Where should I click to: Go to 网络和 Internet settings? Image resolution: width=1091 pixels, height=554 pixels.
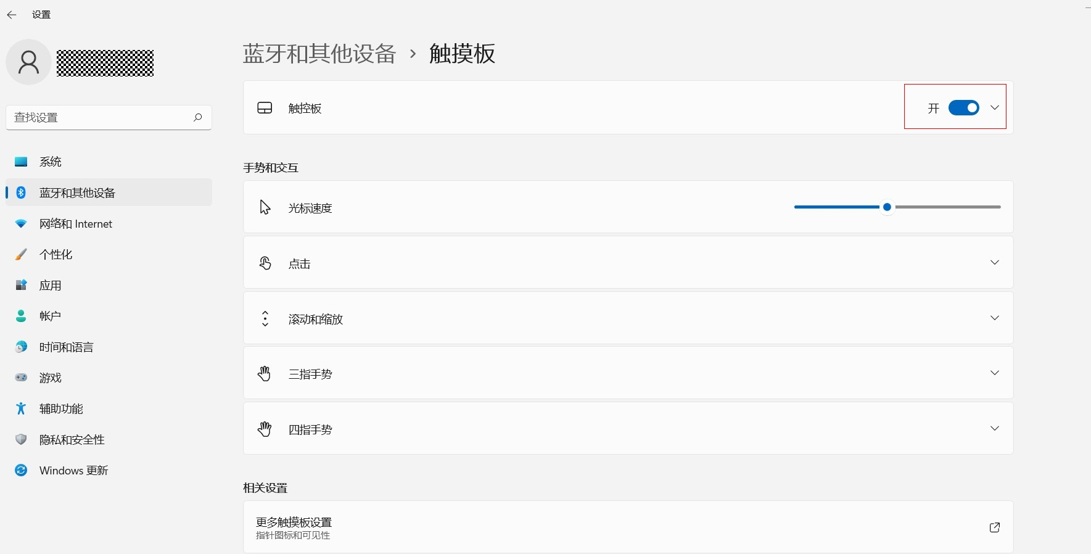pos(75,224)
